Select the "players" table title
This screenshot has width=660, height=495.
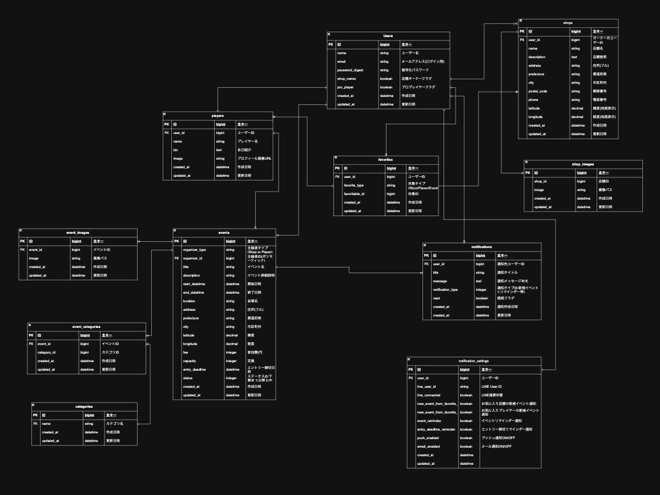coord(218,116)
